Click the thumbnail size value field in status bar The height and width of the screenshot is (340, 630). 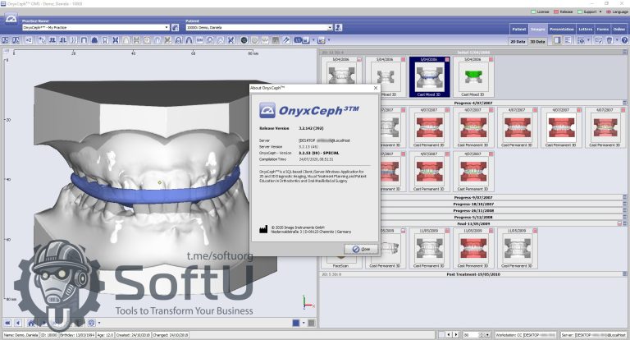[x=473, y=335]
